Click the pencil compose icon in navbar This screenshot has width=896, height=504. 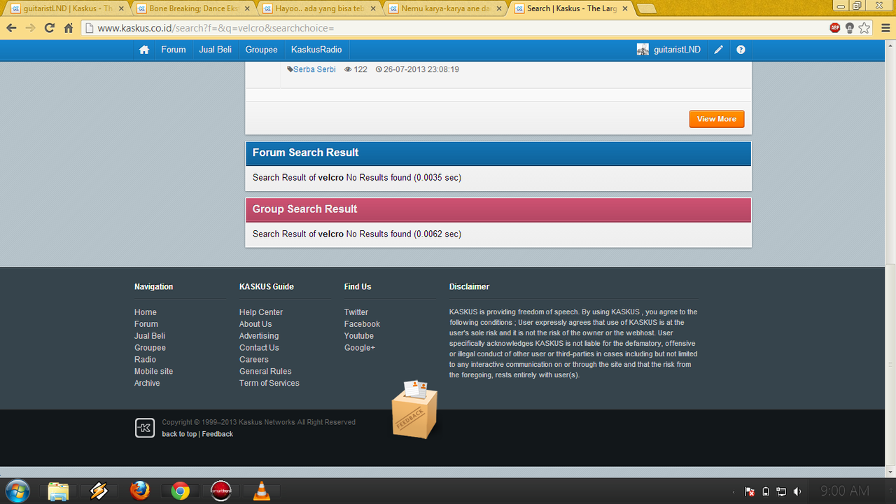click(x=718, y=50)
